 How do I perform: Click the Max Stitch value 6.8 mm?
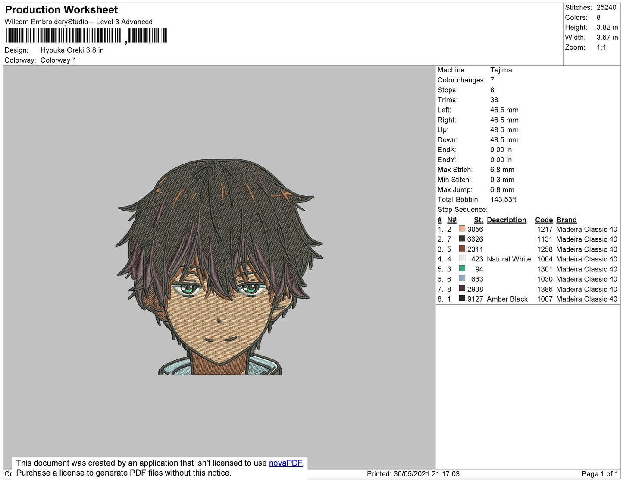point(502,170)
